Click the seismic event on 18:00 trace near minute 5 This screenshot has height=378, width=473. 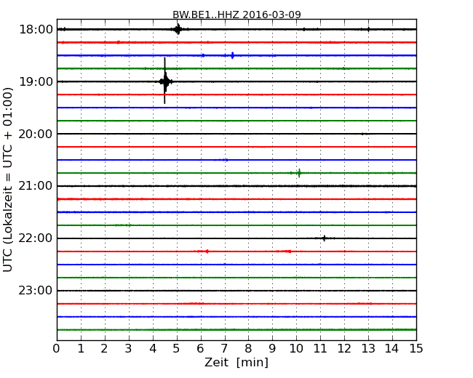pos(178,29)
